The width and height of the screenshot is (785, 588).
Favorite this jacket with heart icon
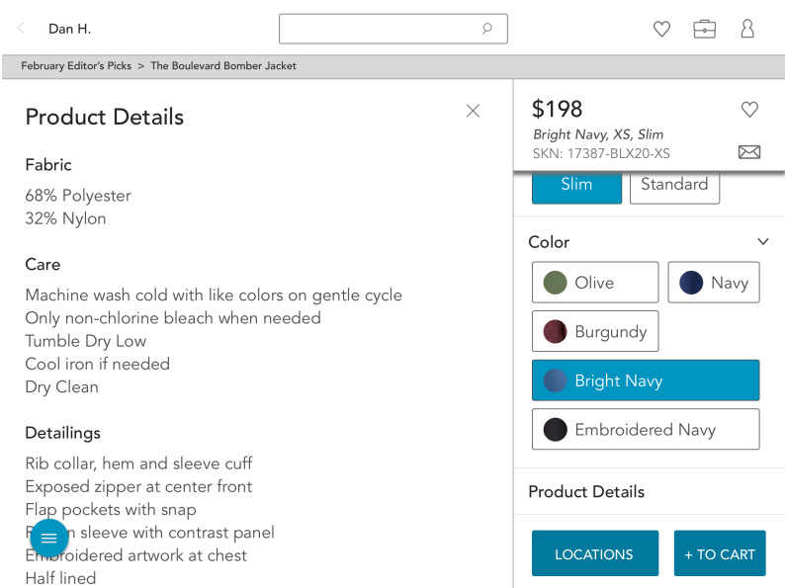tap(749, 109)
